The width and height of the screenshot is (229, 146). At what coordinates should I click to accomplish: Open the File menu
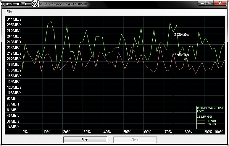click(9, 12)
